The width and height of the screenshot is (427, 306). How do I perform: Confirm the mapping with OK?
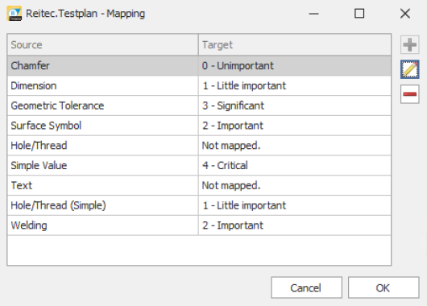point(383,287)
